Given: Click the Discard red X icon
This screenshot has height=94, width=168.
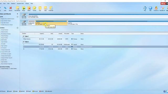Looking at the screenshot, I should (10, 9).
